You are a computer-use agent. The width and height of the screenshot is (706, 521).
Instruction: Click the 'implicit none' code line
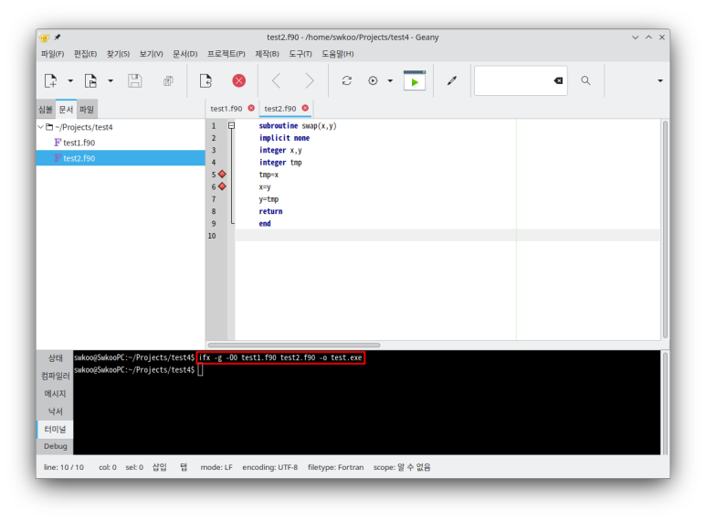284,138
